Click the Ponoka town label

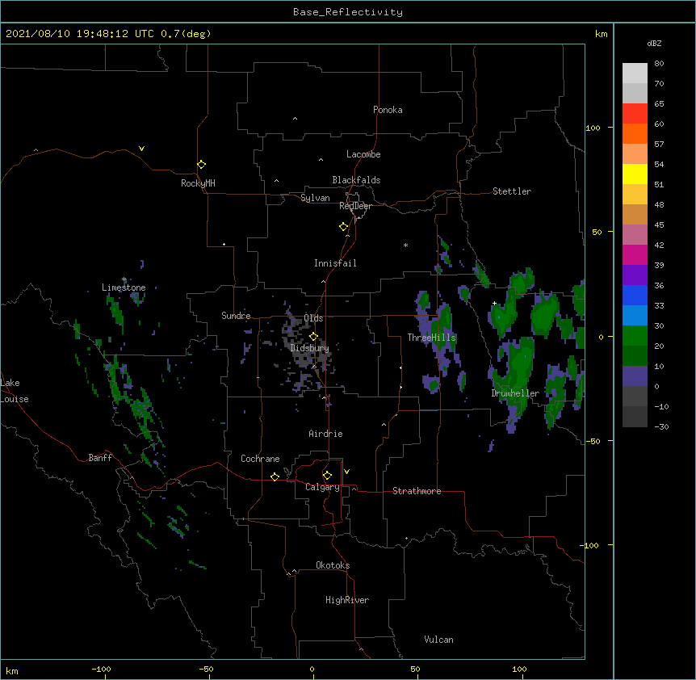click(388, 110)
